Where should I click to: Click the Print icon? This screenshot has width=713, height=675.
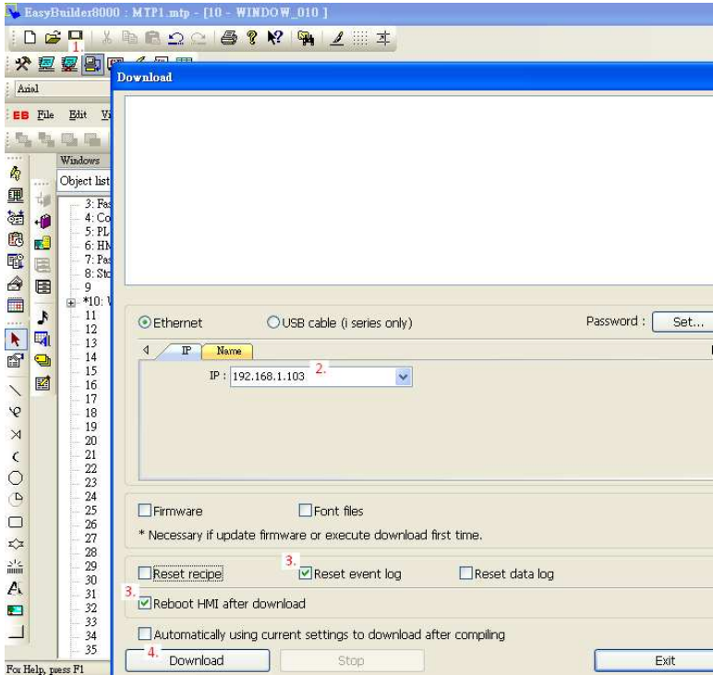[x=229, y=38]
